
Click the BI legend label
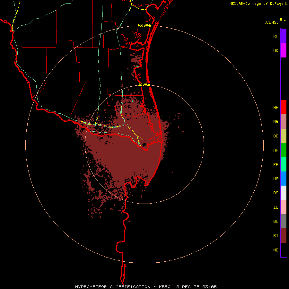coord(276,236)
